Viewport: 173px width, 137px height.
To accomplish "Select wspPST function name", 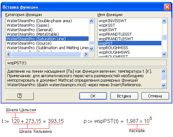I will 130,43.
